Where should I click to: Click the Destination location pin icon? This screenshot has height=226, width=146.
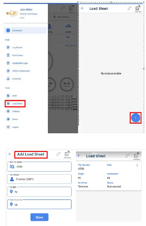click(11, 204)
